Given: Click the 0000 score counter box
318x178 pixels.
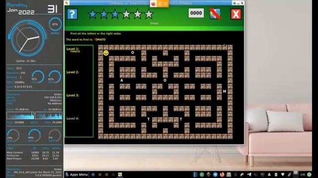Looking at the screenshot, I should pos(196,13).
